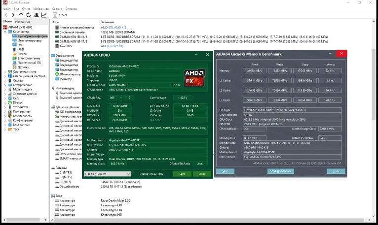The image size is (378, 225).
Task: Expand the Хранение данных tree arrow
Action: pyautogui.click(x=5, y=94)
